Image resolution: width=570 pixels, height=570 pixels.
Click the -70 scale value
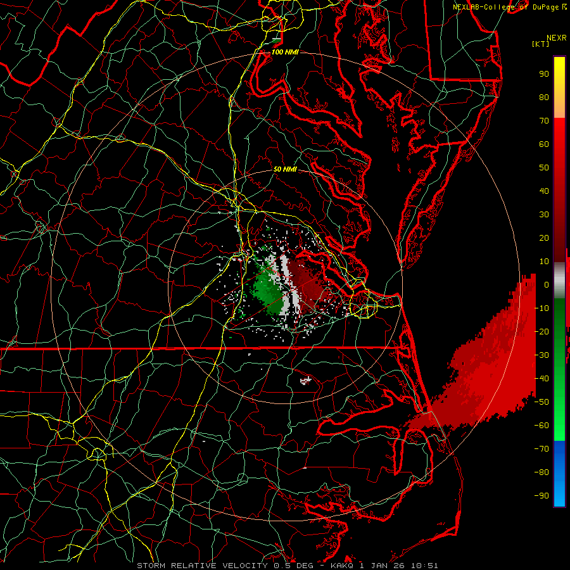coord(541,449)
